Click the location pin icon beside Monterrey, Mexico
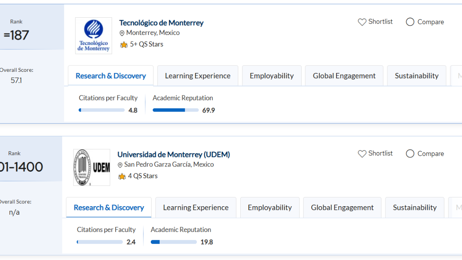Viewport: 462px width, 260px height. pyautogui.click(x=122, y=33)
